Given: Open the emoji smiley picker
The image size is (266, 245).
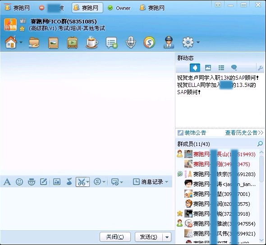Looking at the screenshot, I should click(x=19, y=182).
